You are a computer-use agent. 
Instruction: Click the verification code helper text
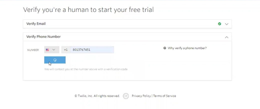pyautogui.click(x=86, y=69)
